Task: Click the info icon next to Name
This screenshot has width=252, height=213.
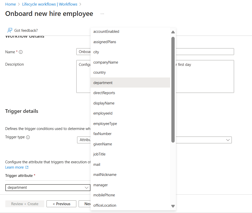Action: click(21, 52)
